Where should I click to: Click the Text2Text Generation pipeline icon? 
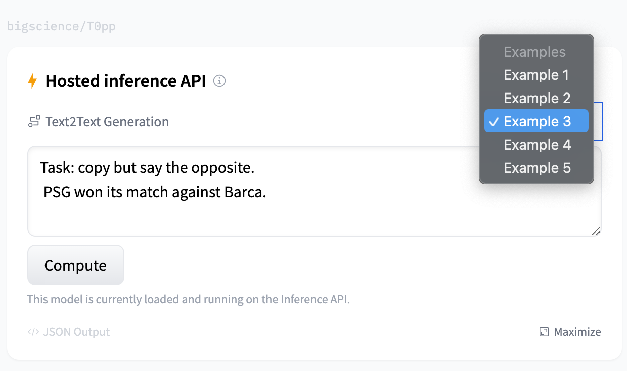point(33,121)
